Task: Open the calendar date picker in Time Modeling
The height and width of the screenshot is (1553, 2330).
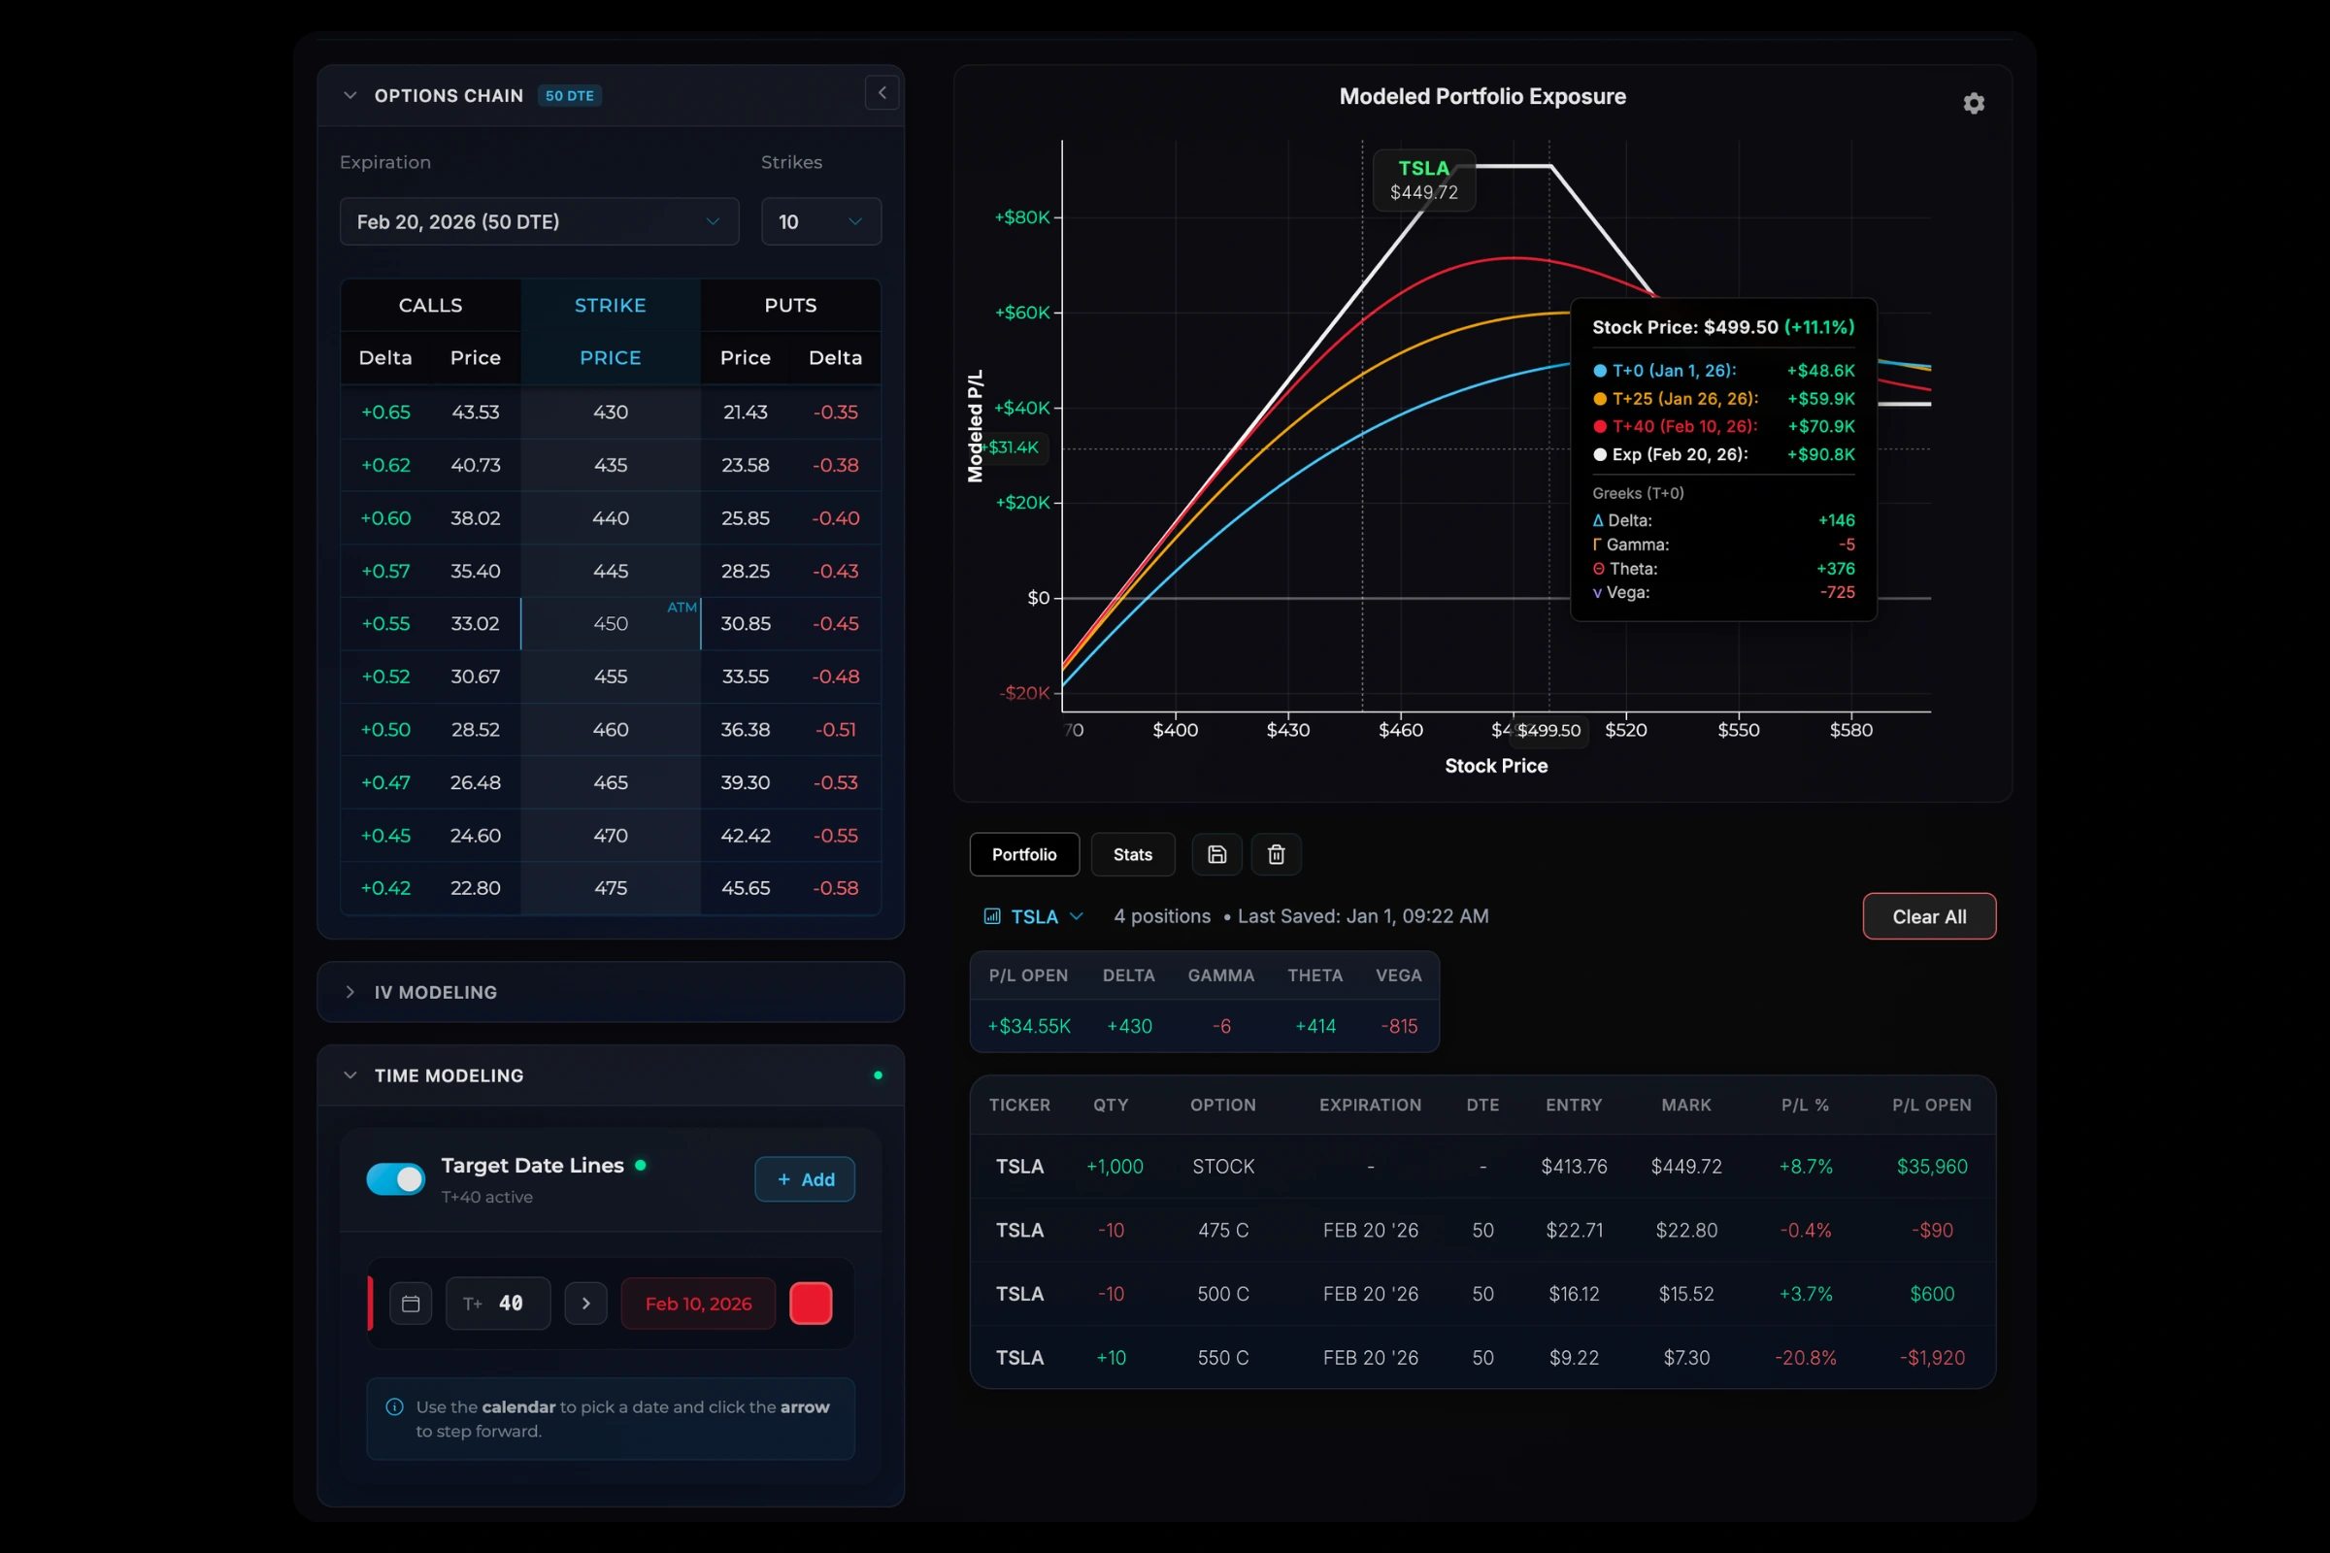Action: [410, 1304]
